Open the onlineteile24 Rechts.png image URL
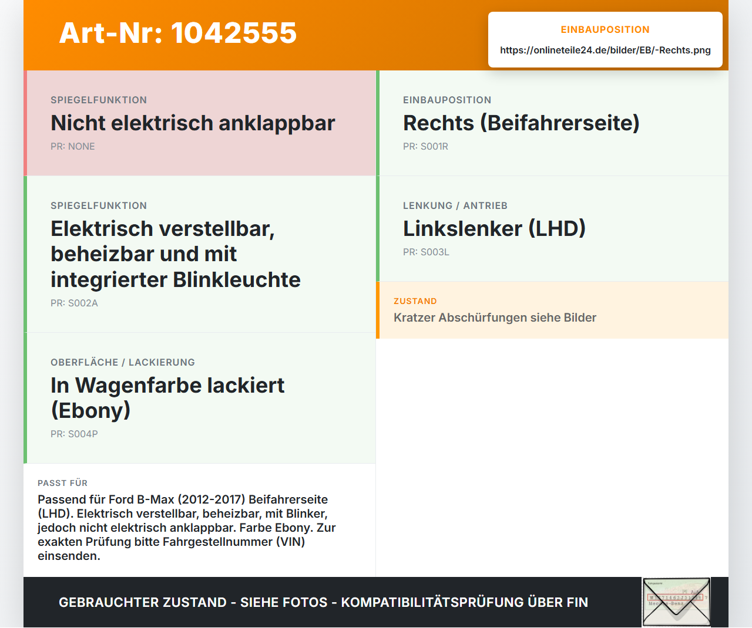The width and height of the screenshot is (752, 628). 605,50
